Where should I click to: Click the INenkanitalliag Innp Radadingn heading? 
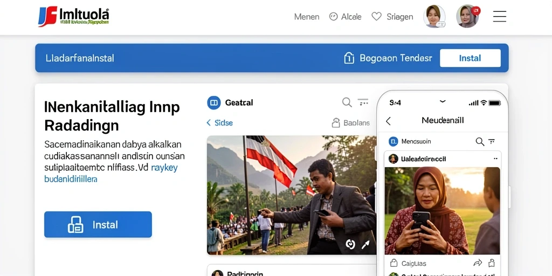coord(112,116)
